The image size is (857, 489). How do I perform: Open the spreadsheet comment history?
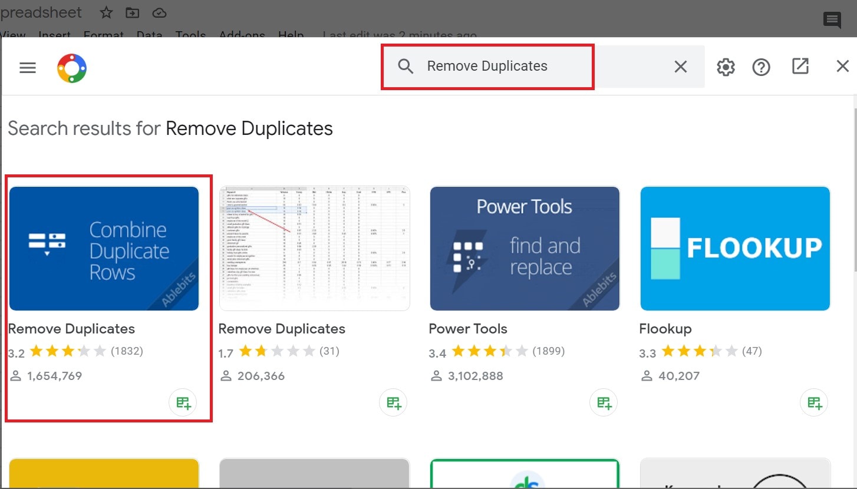coord(832,19)
